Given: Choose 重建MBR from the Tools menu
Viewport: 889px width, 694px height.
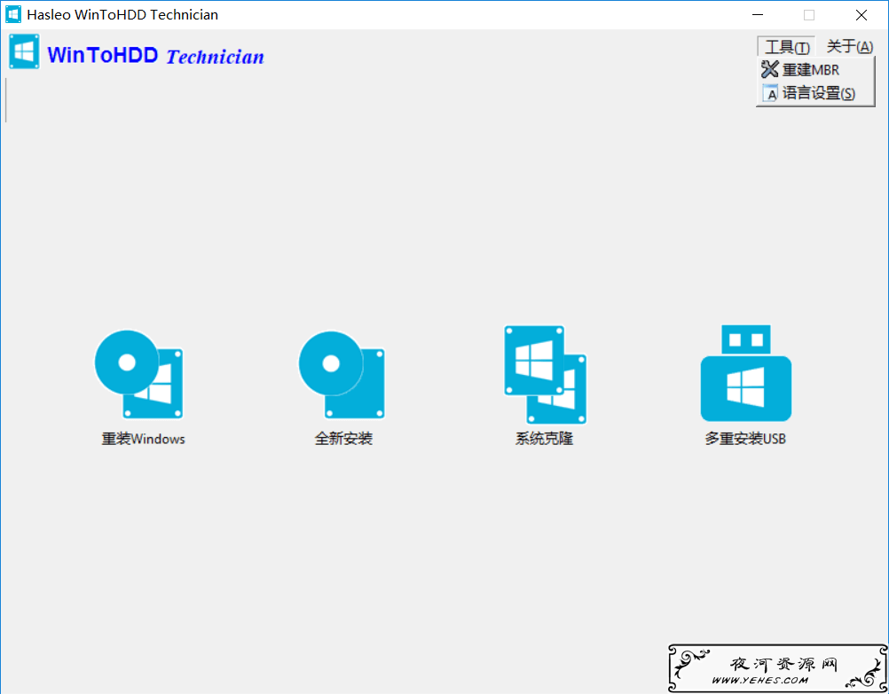Looking at the screenshot, I should pyautogui.click(x=815, y=70).
